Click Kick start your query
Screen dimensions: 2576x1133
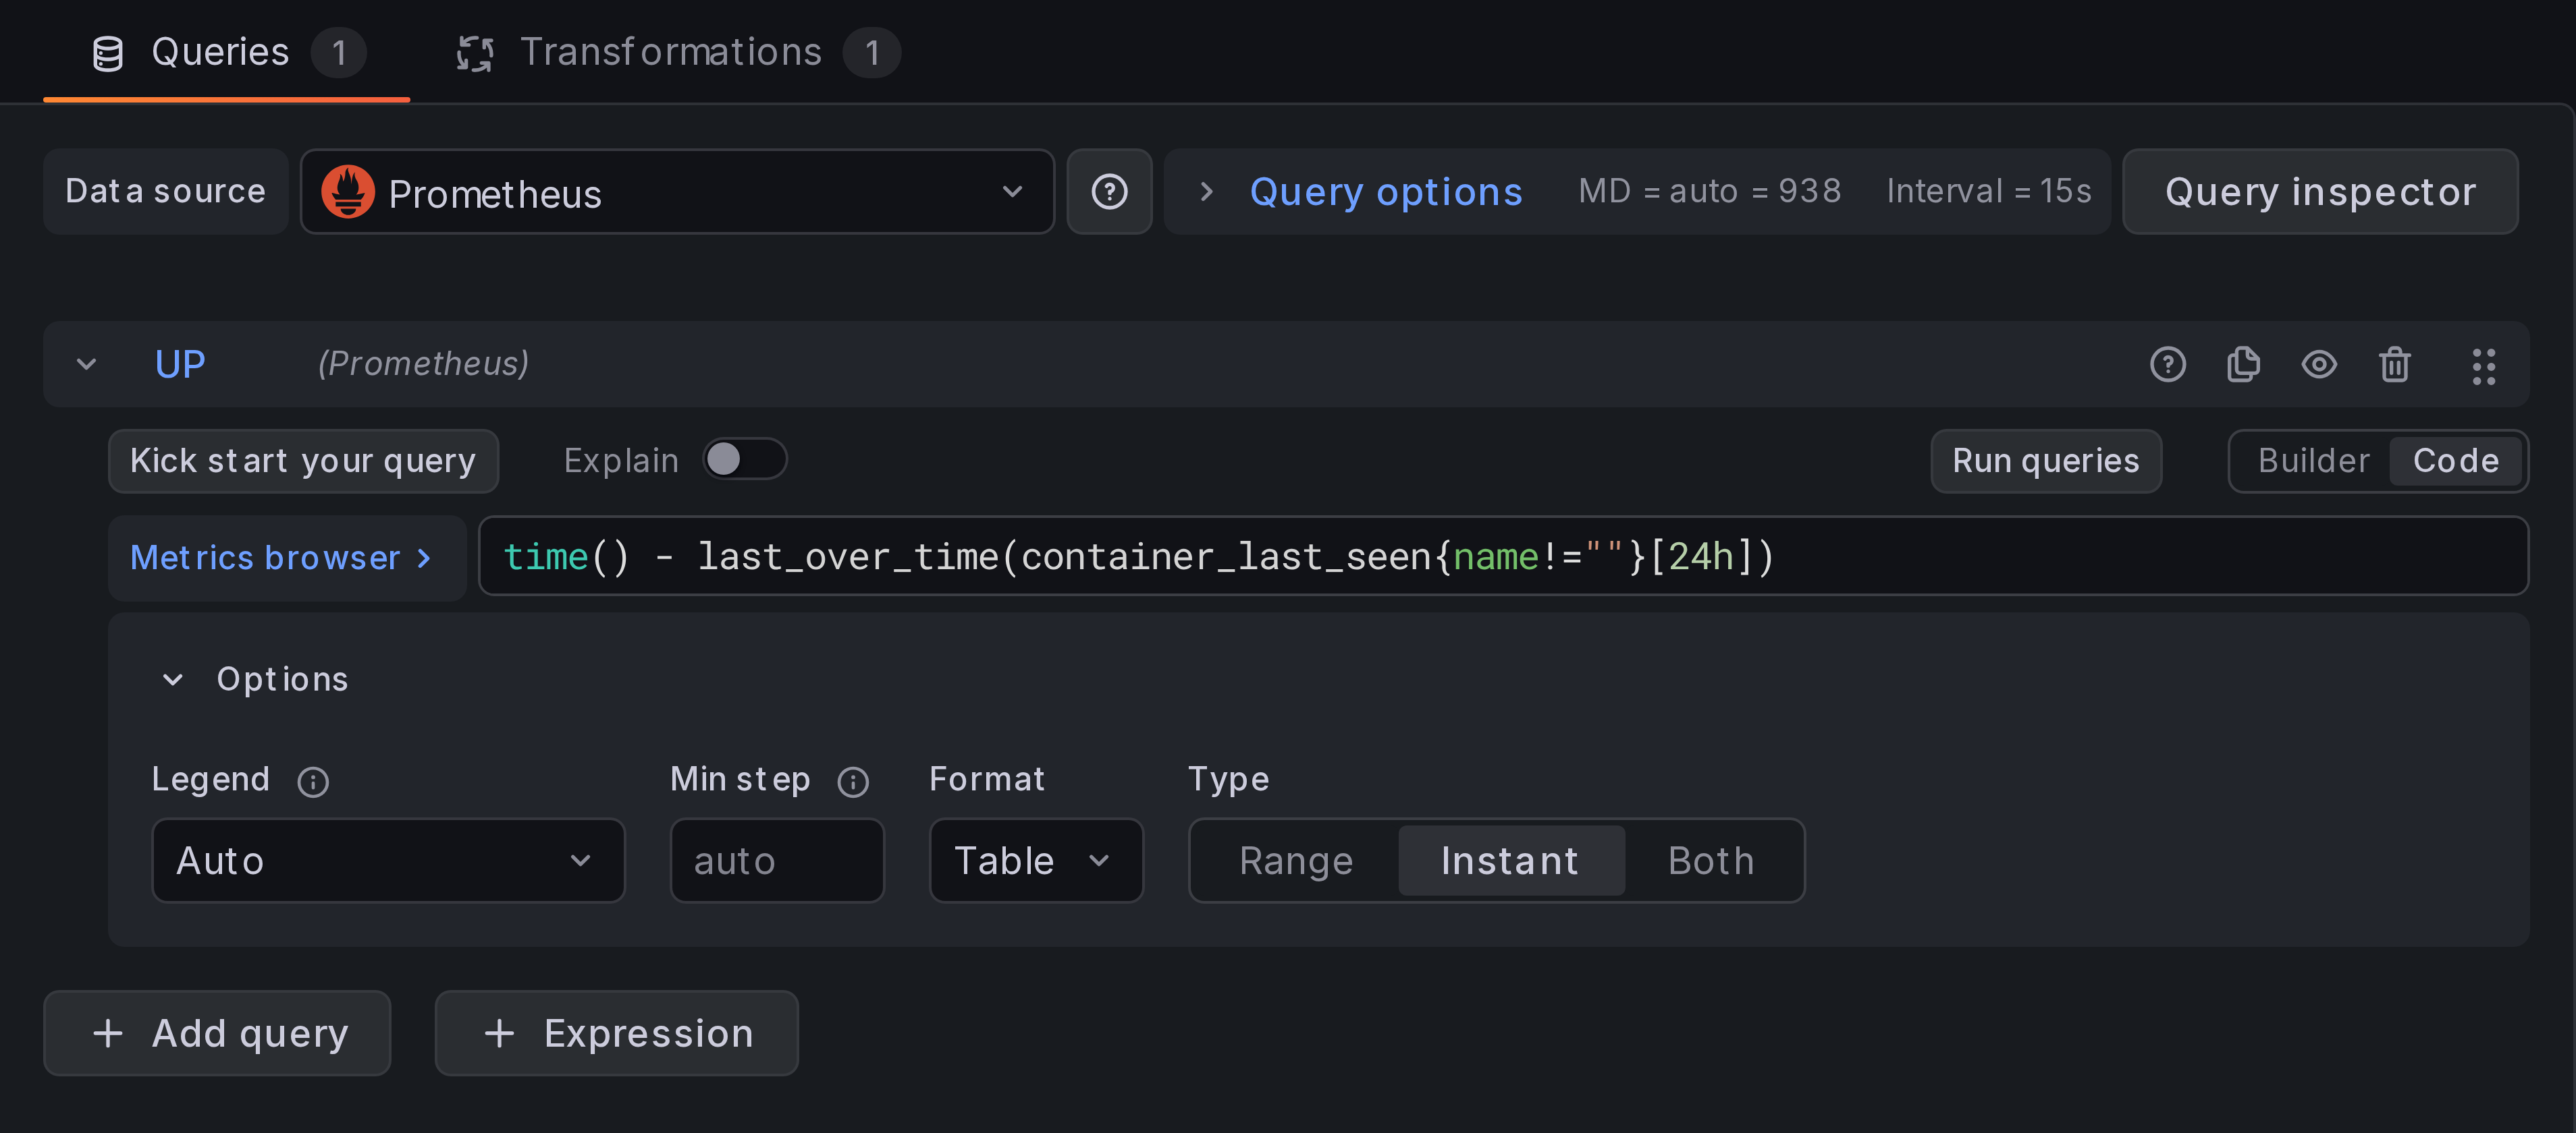(303, 461)
